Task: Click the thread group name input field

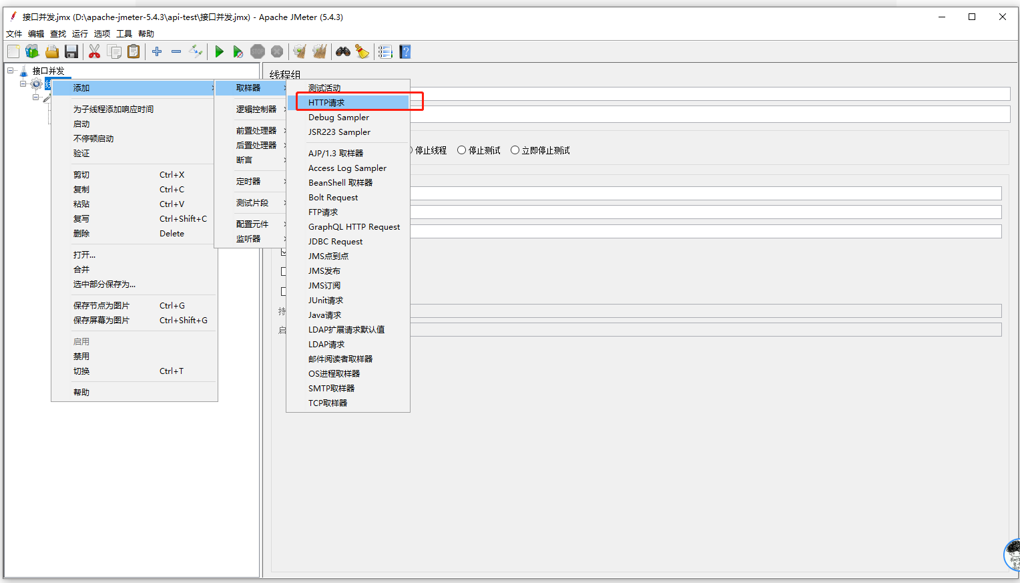Action: 710,93
